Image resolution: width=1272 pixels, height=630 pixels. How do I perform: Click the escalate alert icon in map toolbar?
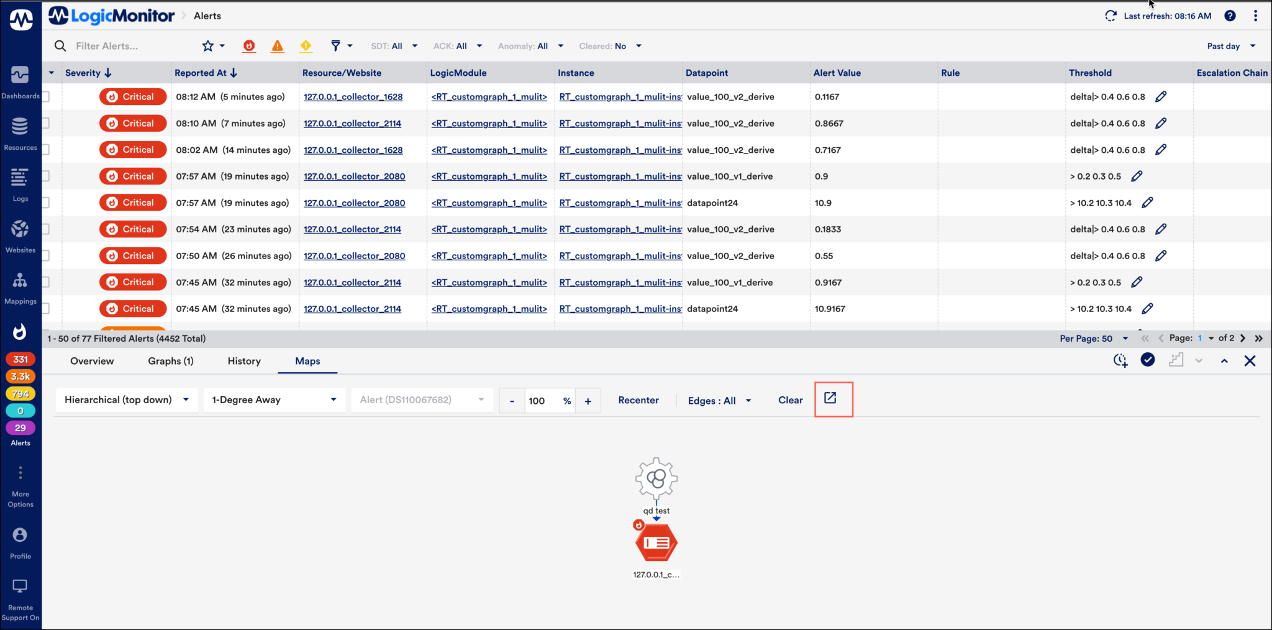click(1176, 360)
